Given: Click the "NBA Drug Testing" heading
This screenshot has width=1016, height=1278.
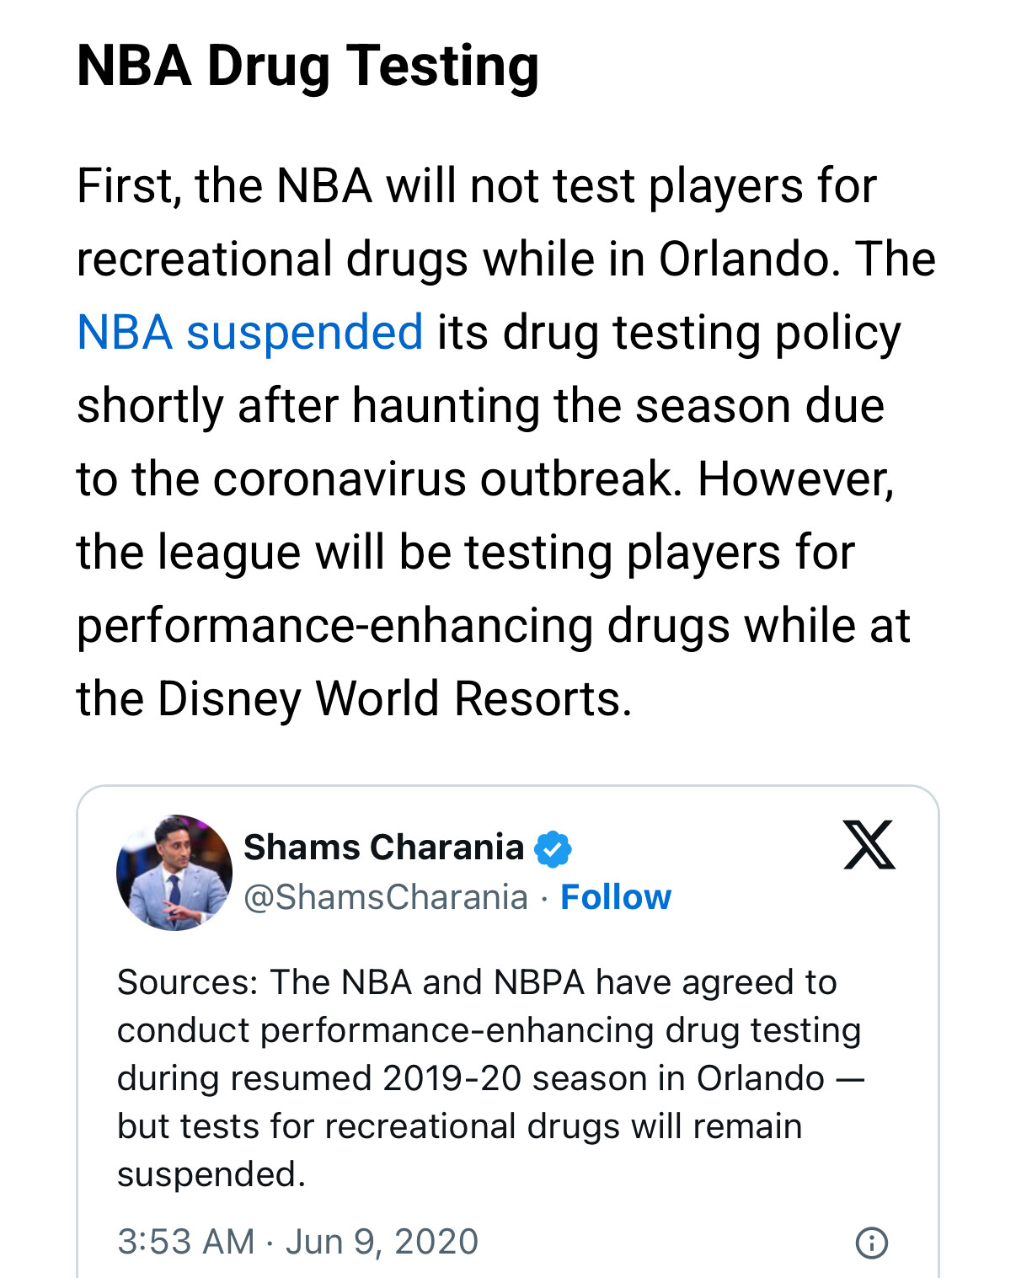Looking at the screenshot, I should click(x=307, y=66).
